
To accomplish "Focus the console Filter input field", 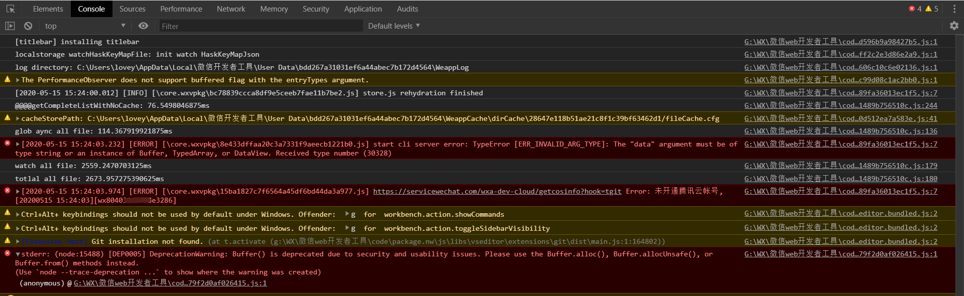I will tap(261, 26).
